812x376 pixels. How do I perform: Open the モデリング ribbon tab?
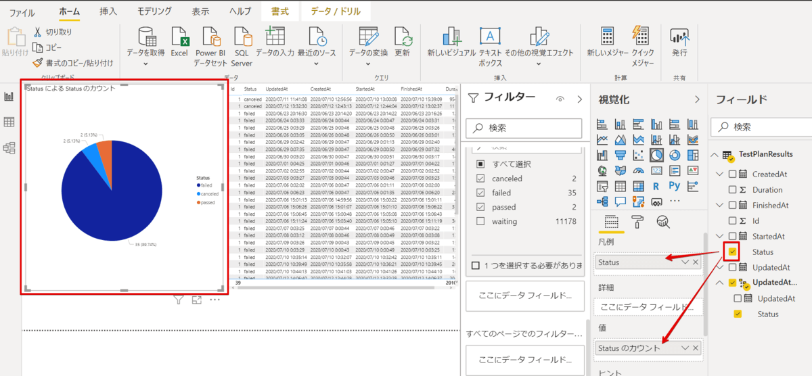point(154,11)
